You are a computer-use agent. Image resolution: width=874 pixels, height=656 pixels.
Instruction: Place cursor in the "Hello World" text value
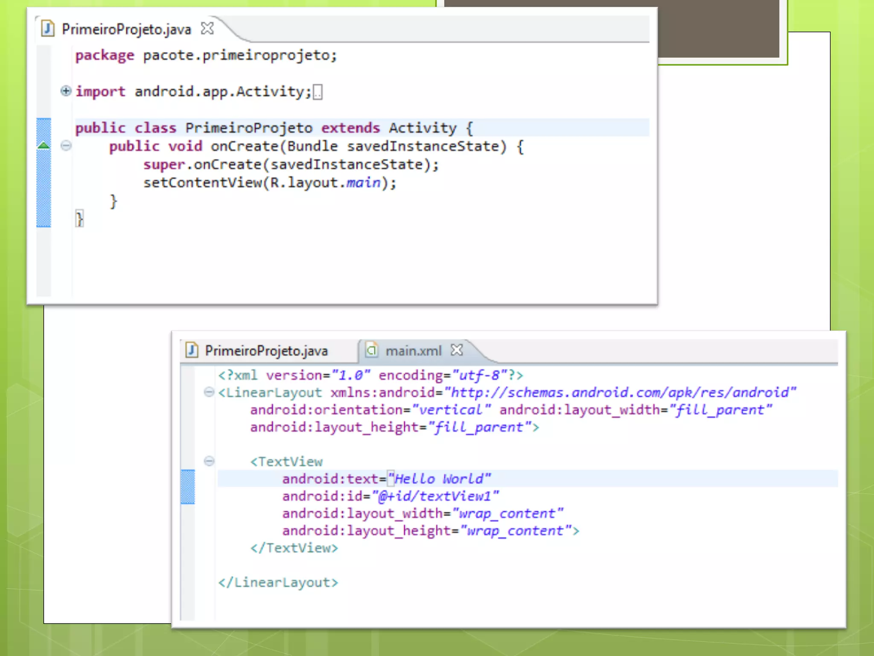[x=440, y=479]
